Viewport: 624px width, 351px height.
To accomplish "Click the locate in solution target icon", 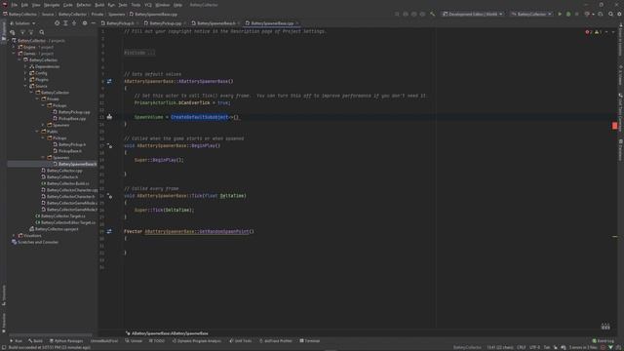I will click(x=57, y=23).
